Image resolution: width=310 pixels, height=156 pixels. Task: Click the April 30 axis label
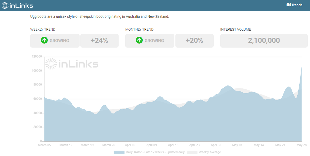tap(216, 145)
